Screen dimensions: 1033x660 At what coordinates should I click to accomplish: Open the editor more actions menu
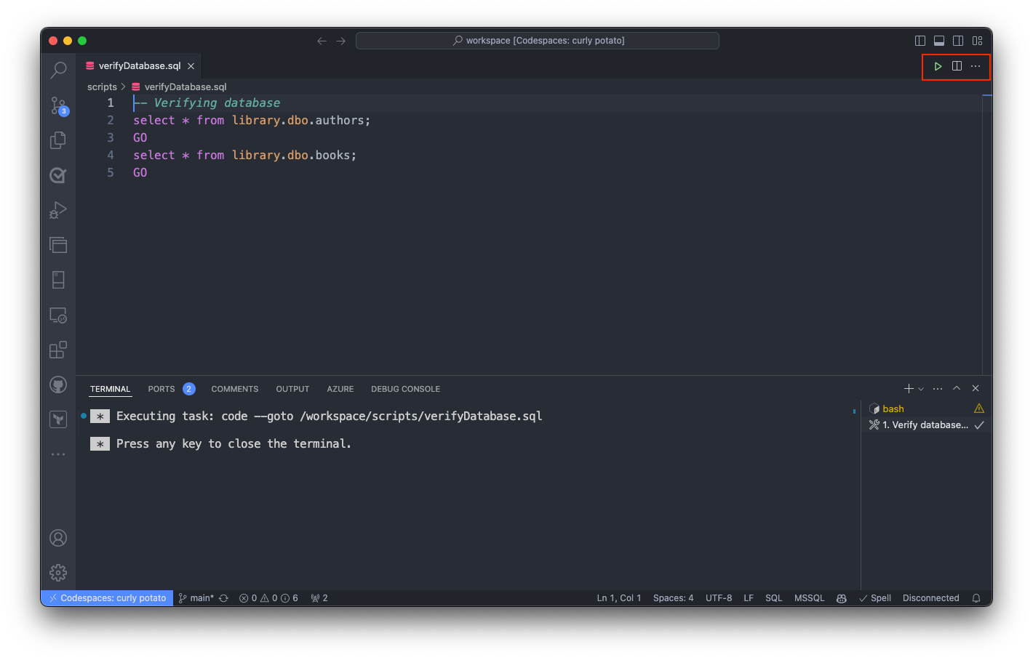975,66
